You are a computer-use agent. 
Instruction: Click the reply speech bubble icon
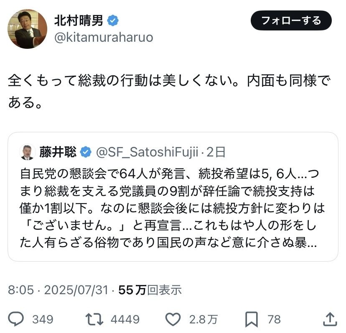[x=16, y=319]
